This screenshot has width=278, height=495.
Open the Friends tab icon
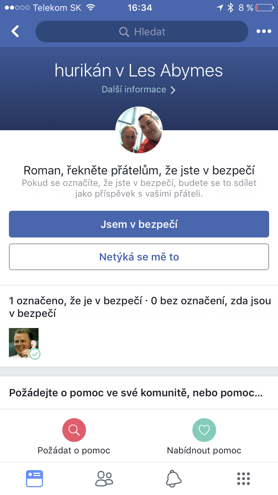(104, 479)
